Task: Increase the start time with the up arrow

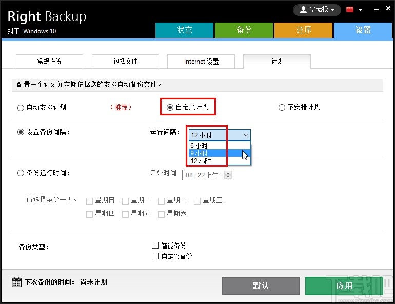Action: pyautogui.click(x=228, y=173)
